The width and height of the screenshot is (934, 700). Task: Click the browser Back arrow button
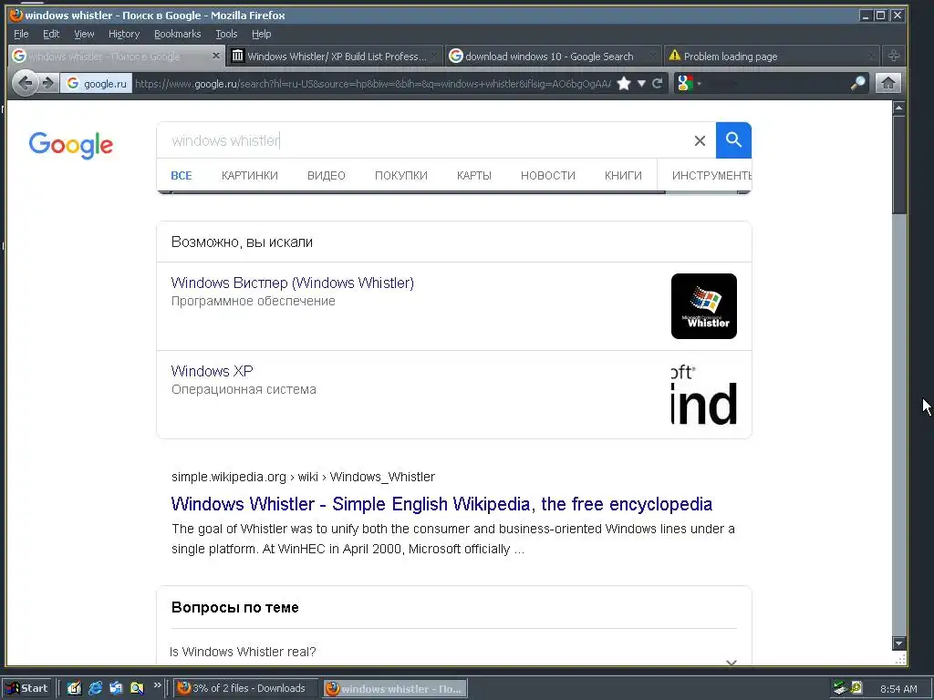pyautogui.click(x=25, y=83)
